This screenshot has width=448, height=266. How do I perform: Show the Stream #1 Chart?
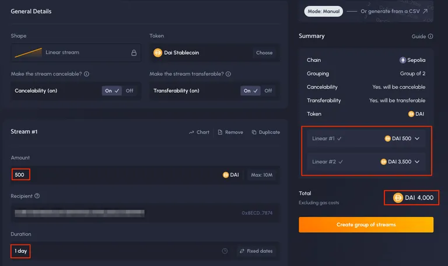[x=199, y=132]
